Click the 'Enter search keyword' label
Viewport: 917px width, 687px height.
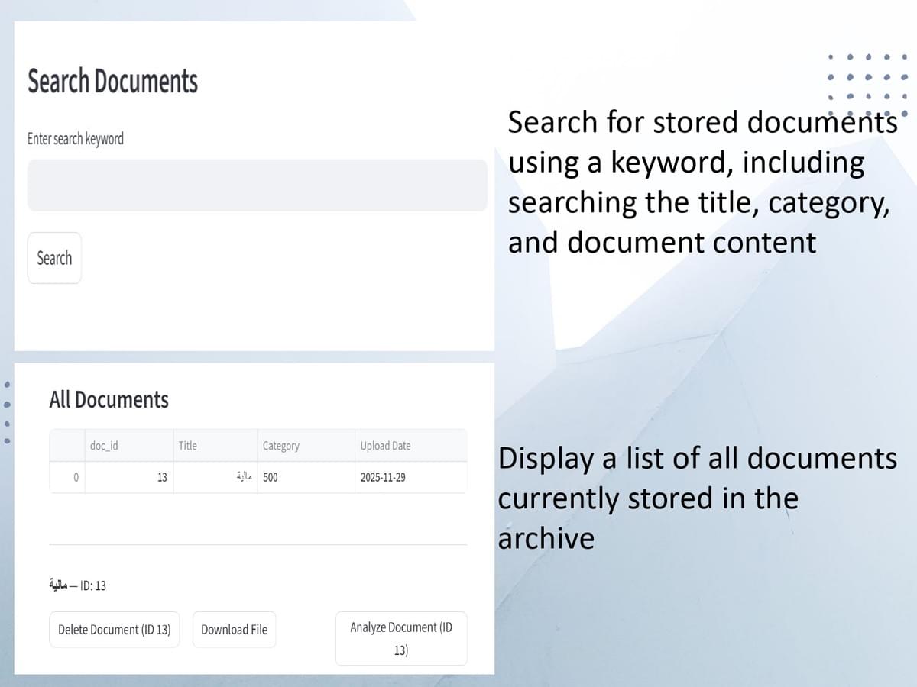[x=75, y=139]
